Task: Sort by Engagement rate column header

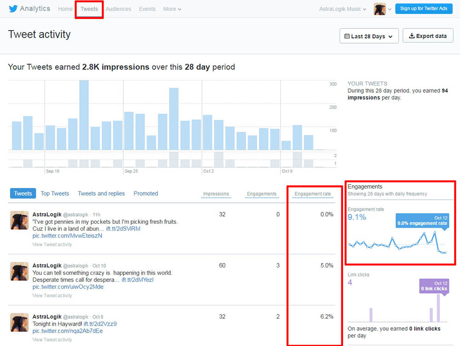Action: (x=313, y=194)
